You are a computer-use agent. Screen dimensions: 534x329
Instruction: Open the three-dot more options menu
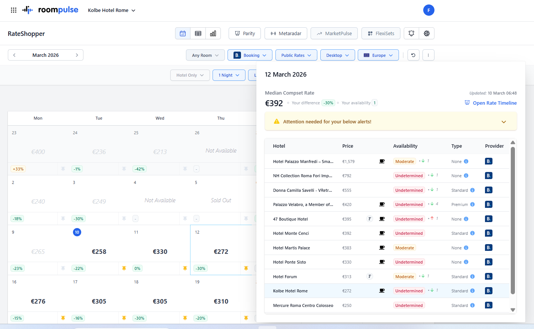428,55
